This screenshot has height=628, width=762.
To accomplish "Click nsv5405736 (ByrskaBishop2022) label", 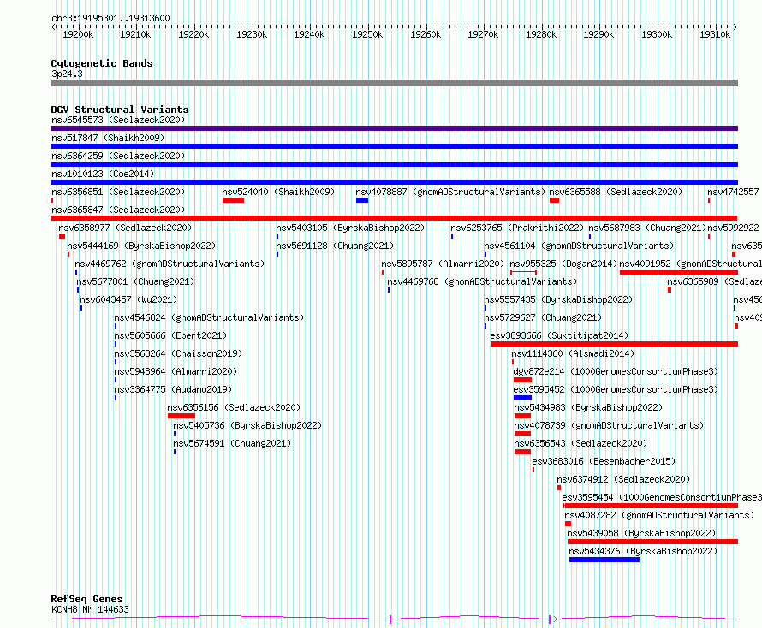I will [247, 425].
